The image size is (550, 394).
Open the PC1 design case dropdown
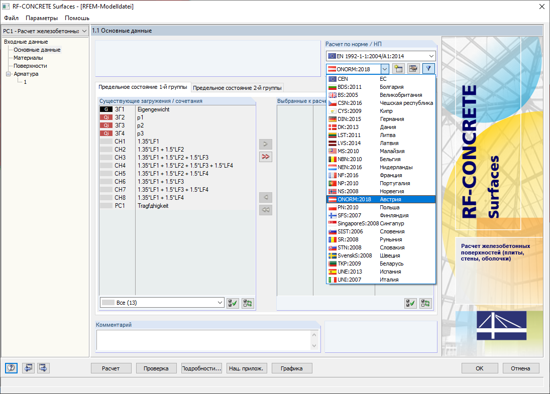(45, 31)
